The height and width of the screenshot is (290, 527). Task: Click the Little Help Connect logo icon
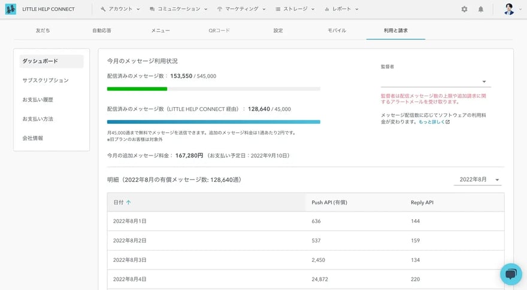[11, 9]
